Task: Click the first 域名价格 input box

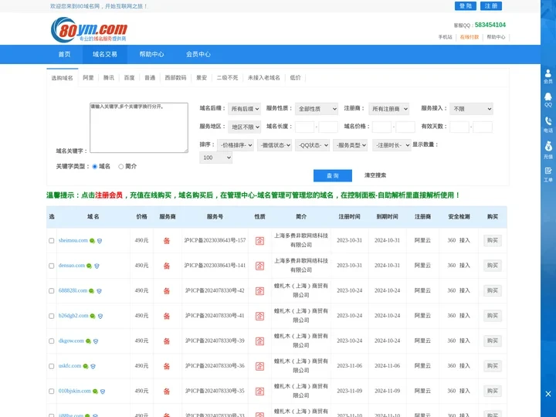Action: coord(382,127)
